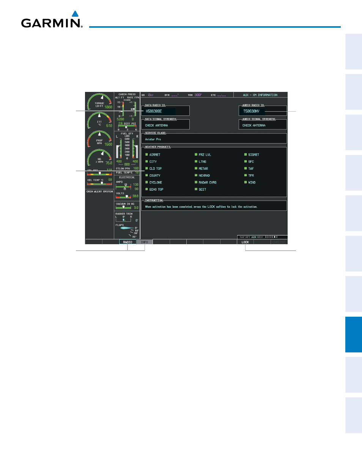The height and width of the screenshot is (469, 362).
Task: Click the ELECTRICAL section heading
Action: tap(127, 177)
